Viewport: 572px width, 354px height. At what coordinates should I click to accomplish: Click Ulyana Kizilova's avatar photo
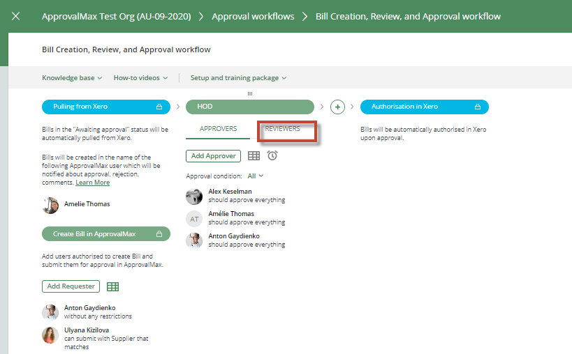point(50,335)
